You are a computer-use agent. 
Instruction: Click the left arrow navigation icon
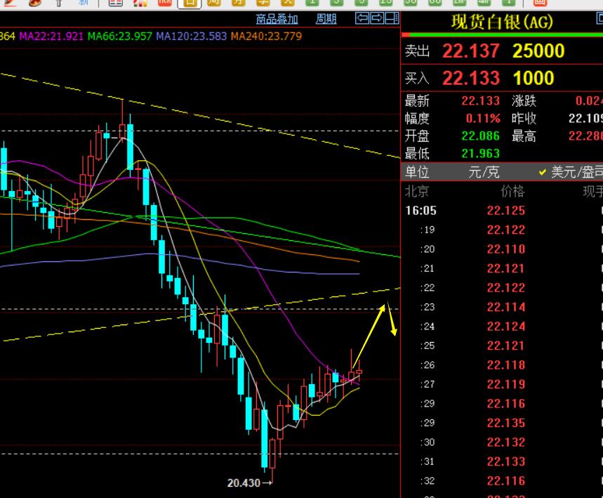point(362,18)
